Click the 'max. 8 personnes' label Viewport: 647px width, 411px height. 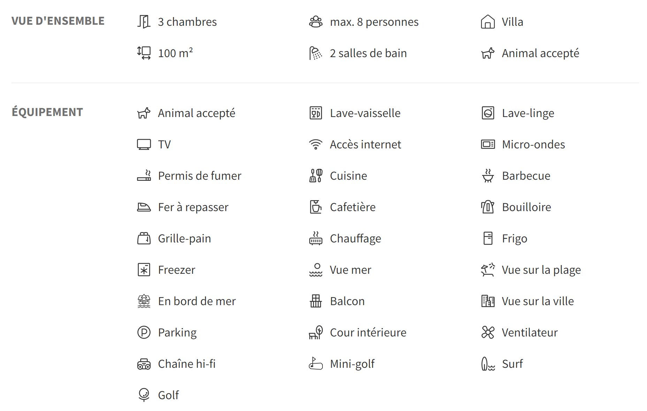(374, 22)
